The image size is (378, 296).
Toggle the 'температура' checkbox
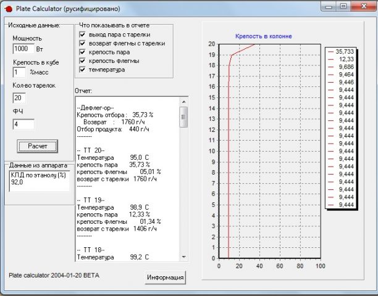click(x=82, y=70)
